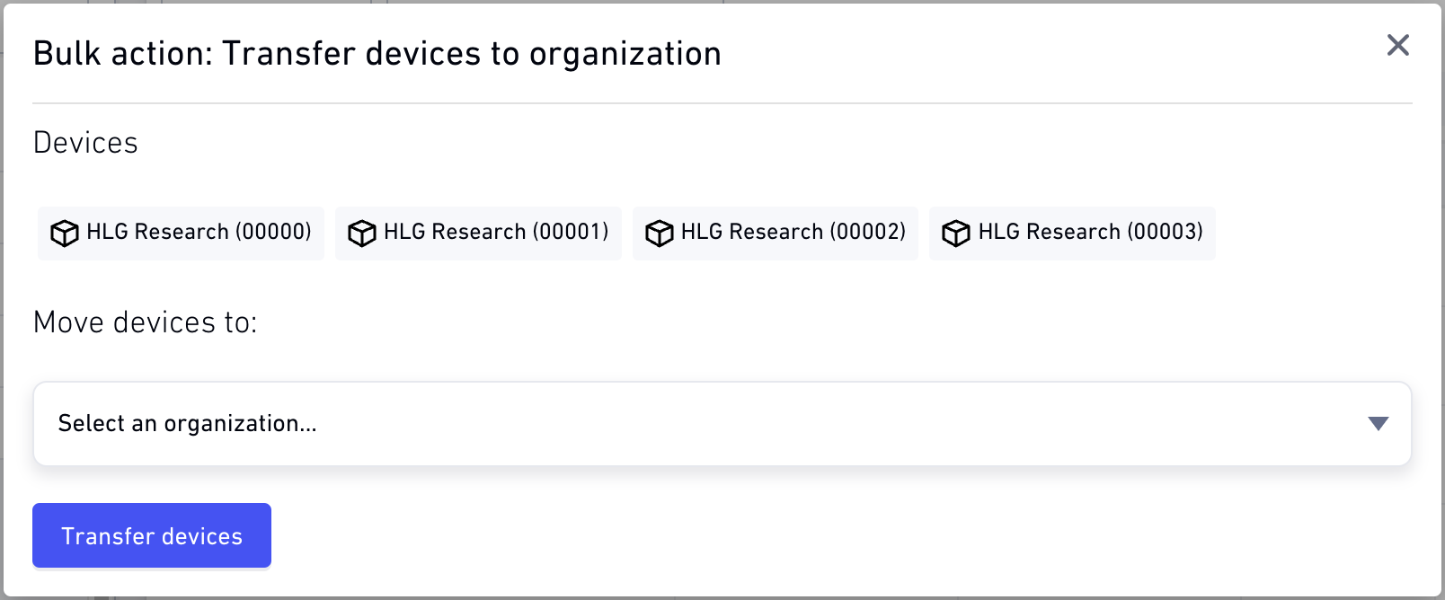1445x600 pixels.
Task: Click the dropdown triangle arrow icon
Action: pos(1378,424)
